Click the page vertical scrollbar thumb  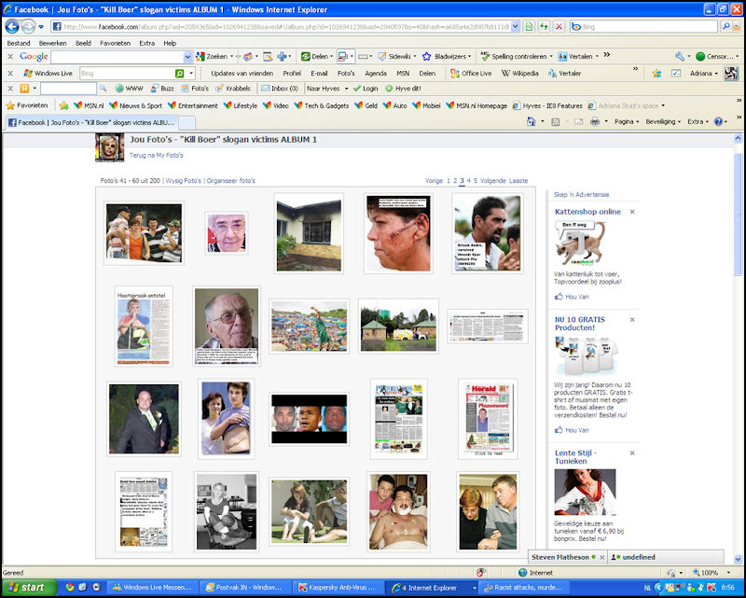point(738,215)
